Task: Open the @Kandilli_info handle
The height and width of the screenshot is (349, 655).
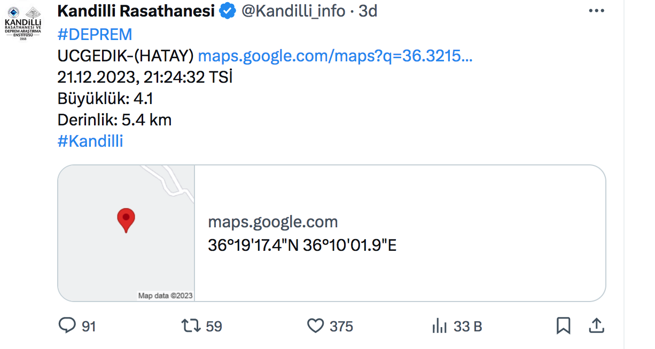Action: [294, 11]
